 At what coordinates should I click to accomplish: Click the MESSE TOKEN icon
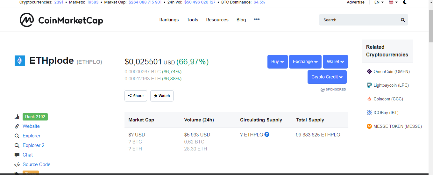pyautogui.click(x=369, y=126)
